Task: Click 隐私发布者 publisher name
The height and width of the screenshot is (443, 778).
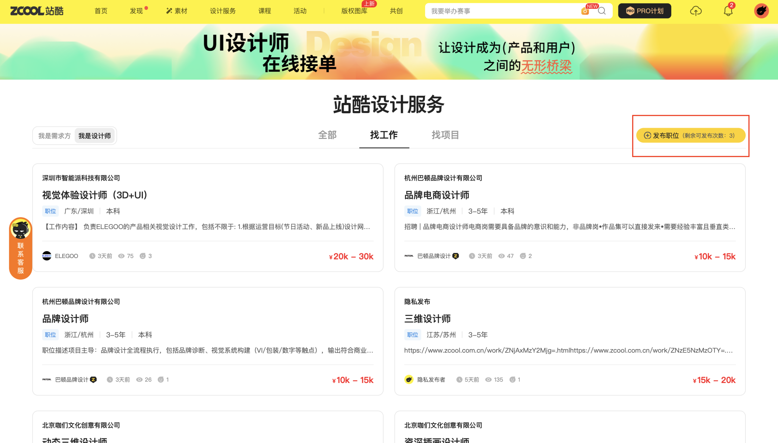Action: [431, 379]
